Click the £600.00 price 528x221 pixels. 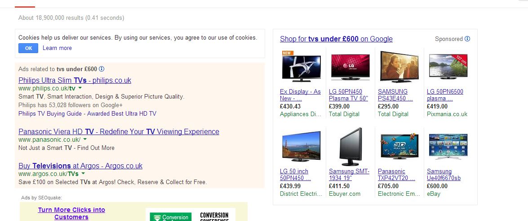click(x=437, y=186)
